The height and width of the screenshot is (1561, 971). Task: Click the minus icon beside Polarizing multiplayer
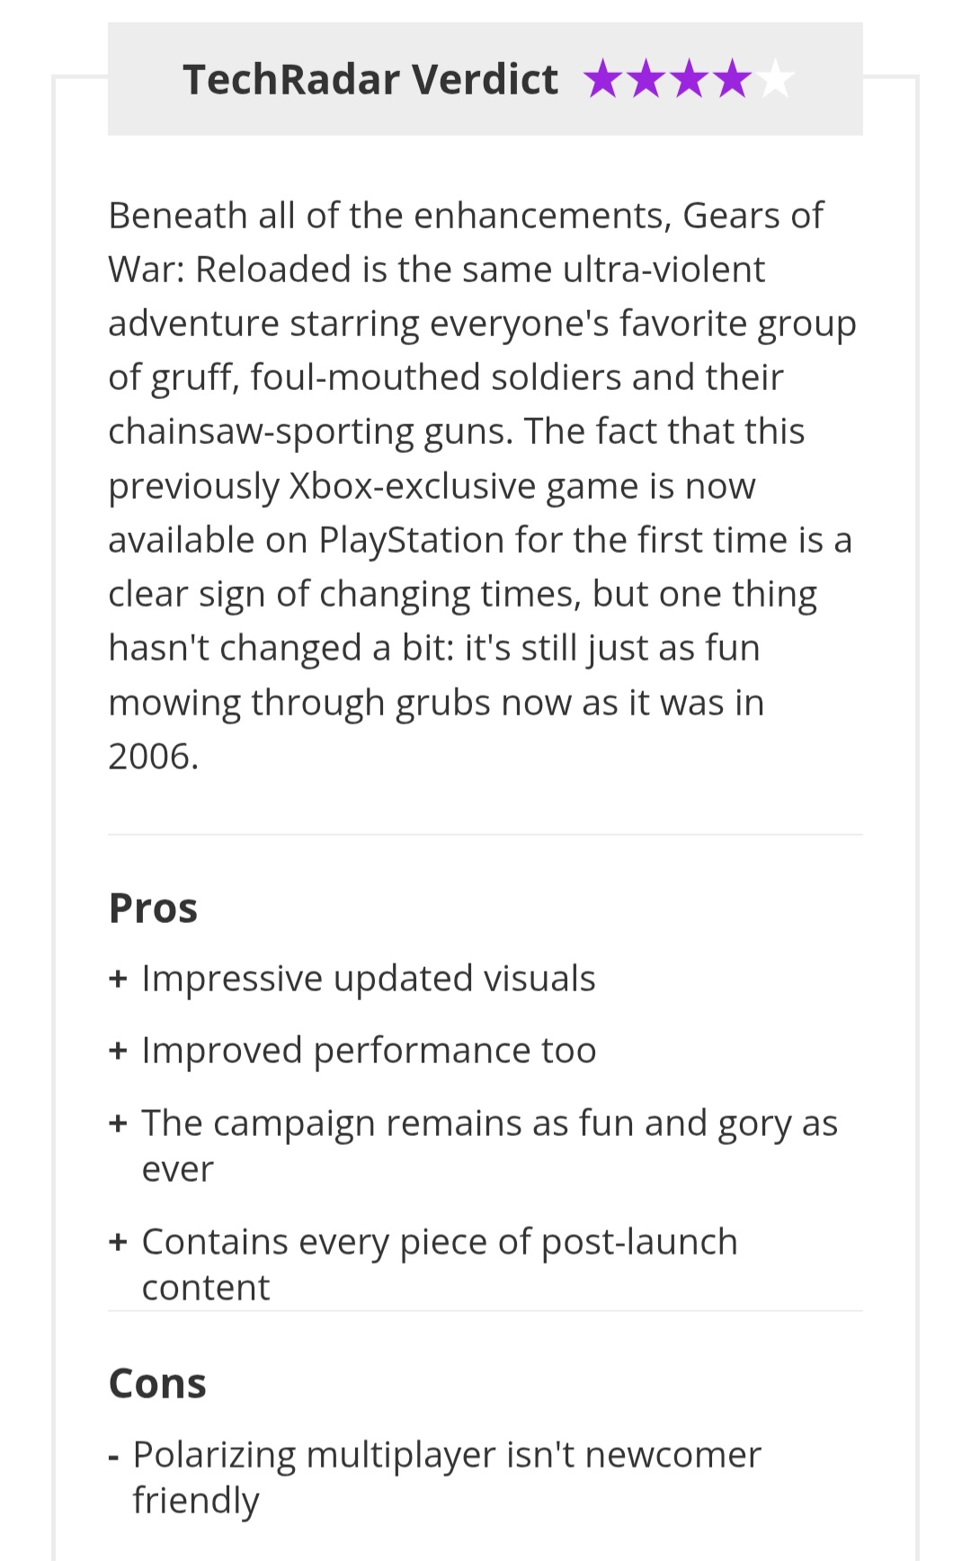pos(113,1456)
